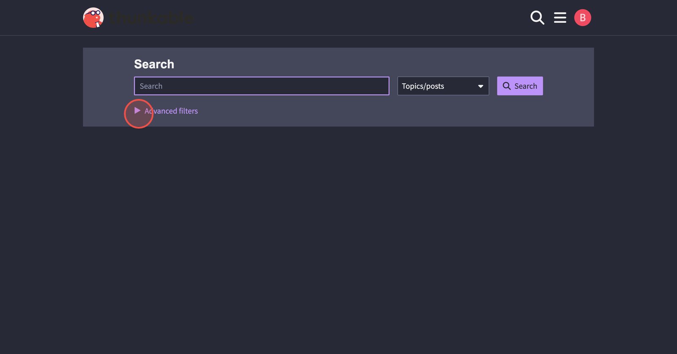Open the hamburger menu icon
Viewport: 677px width, 354px height.
560,18
